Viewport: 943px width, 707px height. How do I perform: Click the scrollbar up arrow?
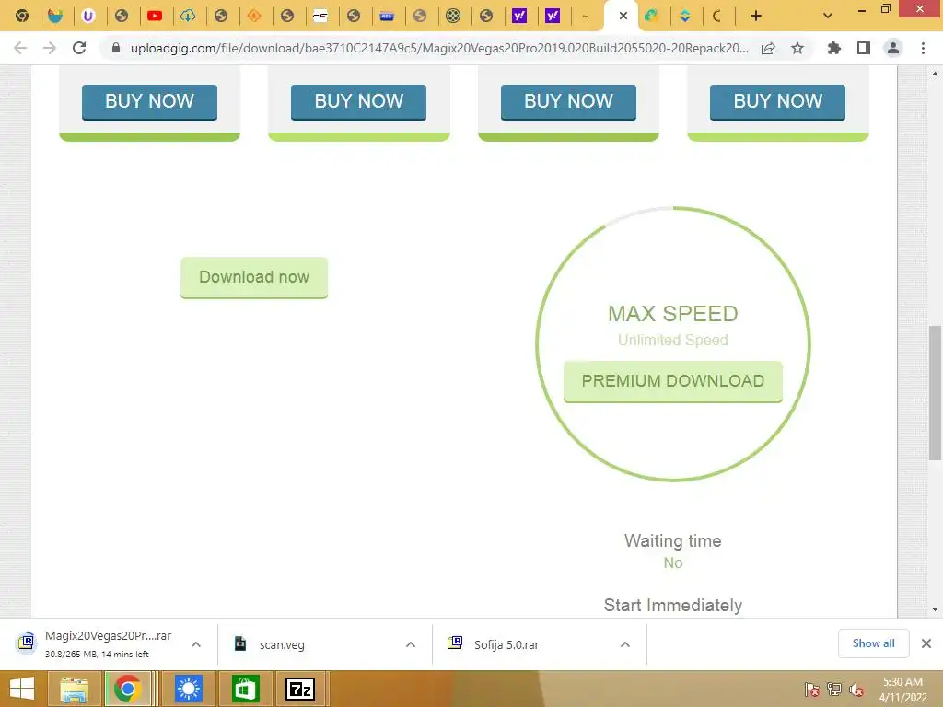[935, 74]
